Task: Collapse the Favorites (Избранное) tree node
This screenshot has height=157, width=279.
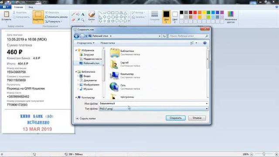Action: tap(76, 51)
